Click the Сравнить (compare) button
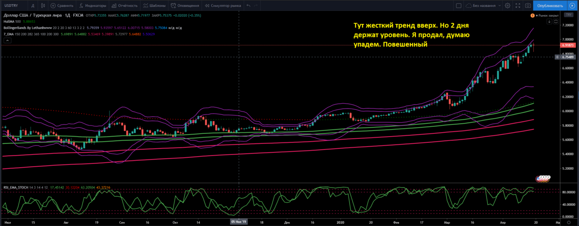 62,6
